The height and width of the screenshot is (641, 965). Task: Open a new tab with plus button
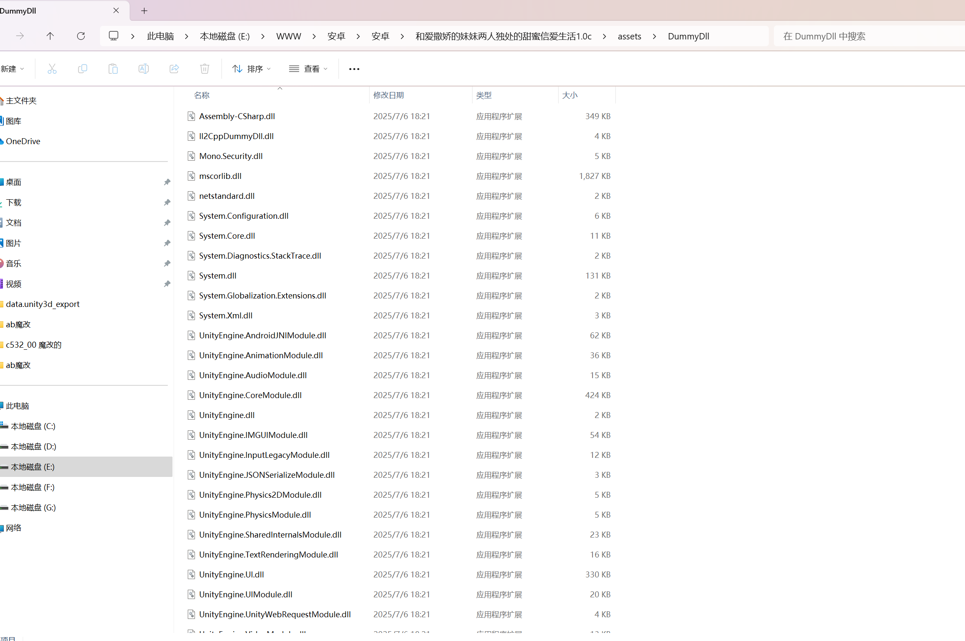144,11
